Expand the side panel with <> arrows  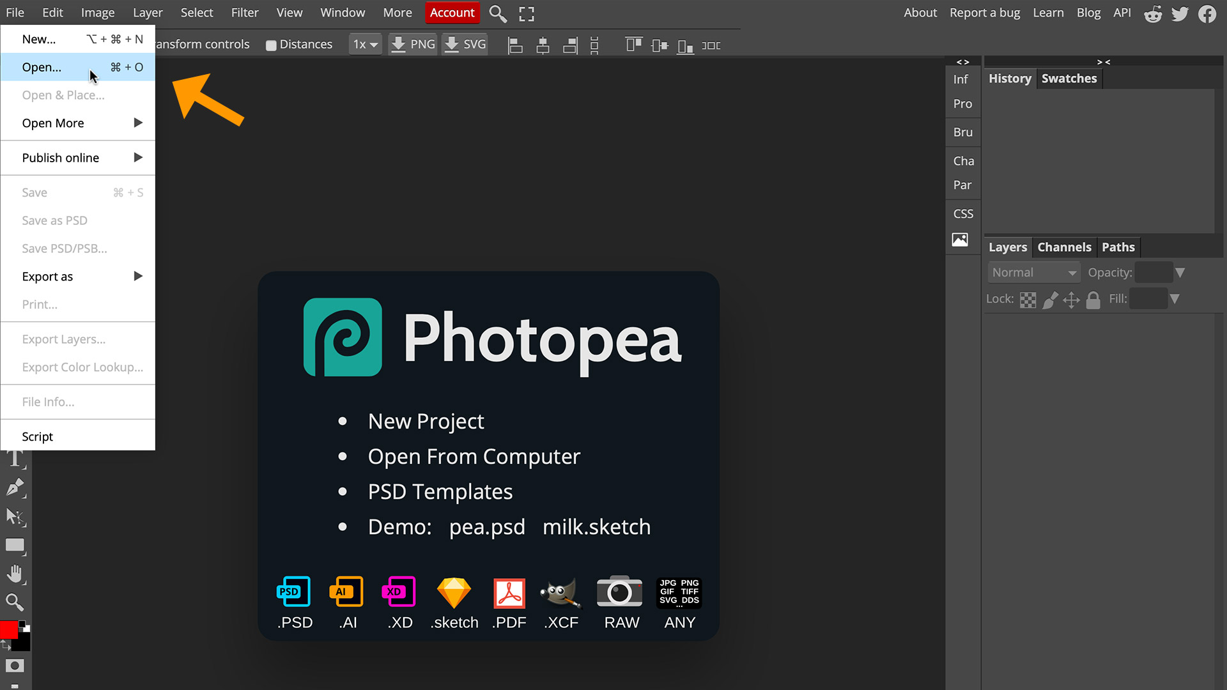point(962,62)
